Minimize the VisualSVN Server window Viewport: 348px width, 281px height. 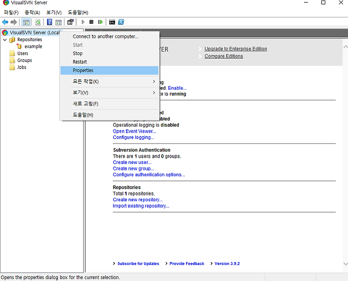point(306,3)
